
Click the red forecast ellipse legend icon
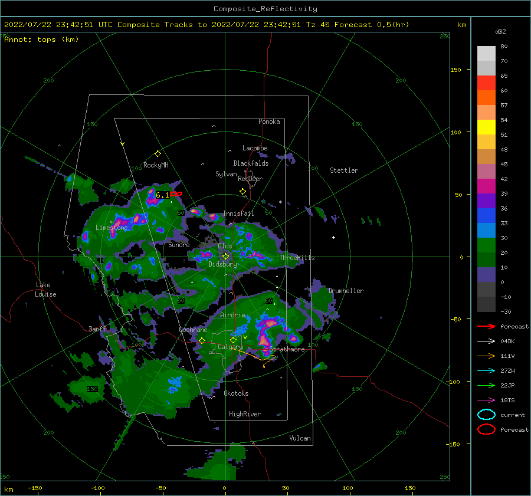[486, 429]
